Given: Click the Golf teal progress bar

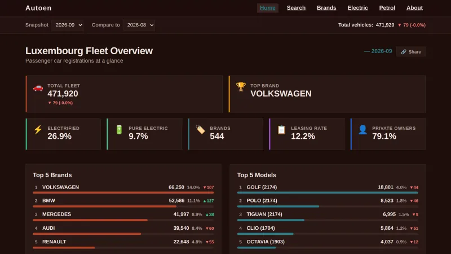Looking at the screenshot, I should 328,192.
